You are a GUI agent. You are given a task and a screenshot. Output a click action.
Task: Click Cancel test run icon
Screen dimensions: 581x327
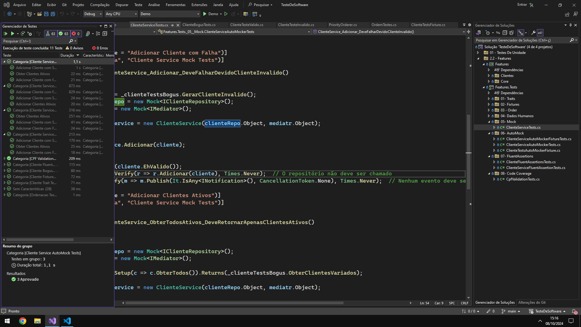(30, 34)
